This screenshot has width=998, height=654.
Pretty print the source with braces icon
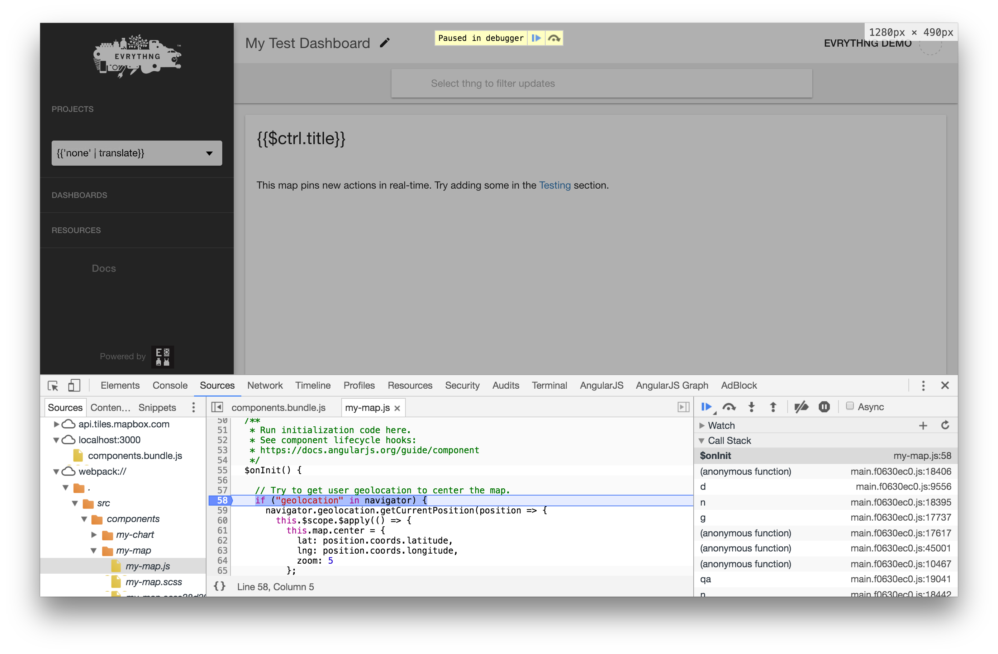[219, 586]
